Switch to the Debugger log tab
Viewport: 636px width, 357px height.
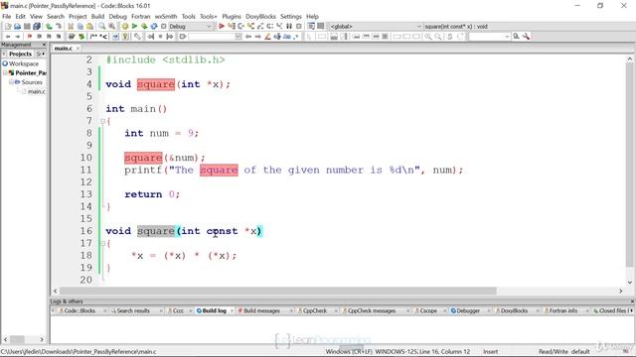click(x=468, y=310)
